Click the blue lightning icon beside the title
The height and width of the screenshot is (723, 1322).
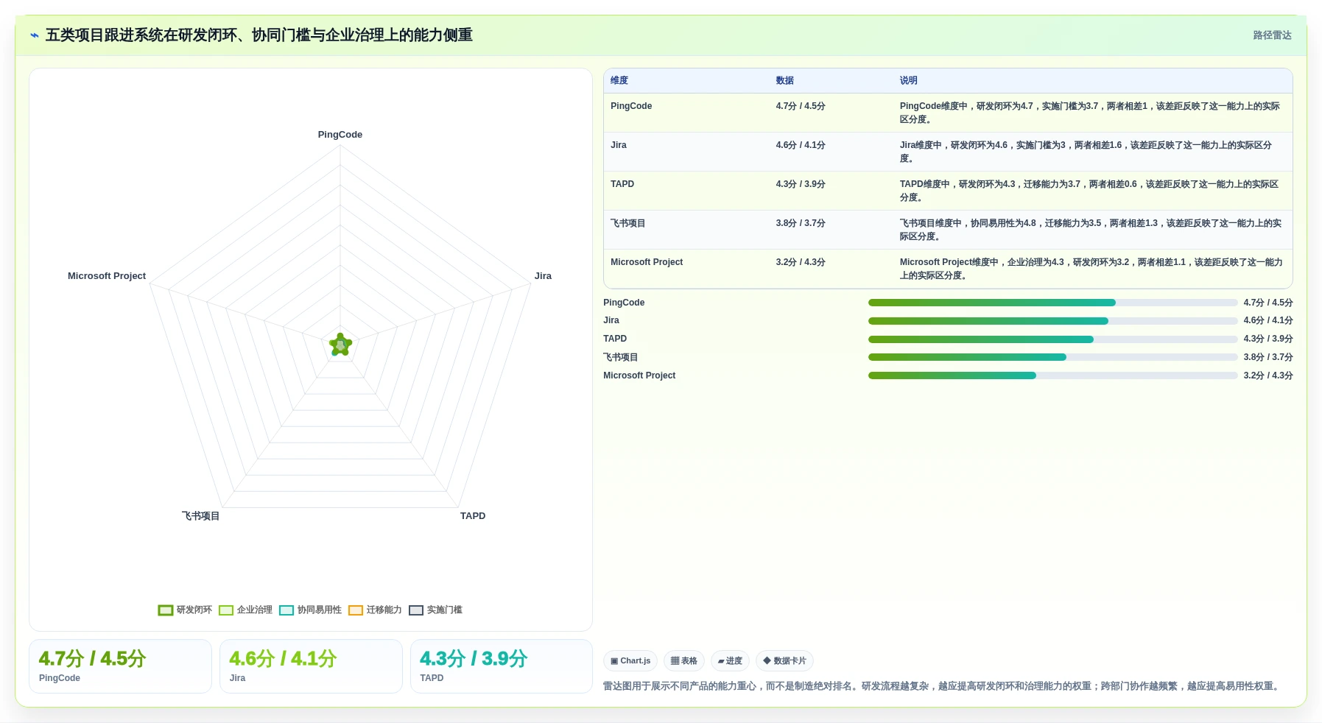tap(34, 35)
